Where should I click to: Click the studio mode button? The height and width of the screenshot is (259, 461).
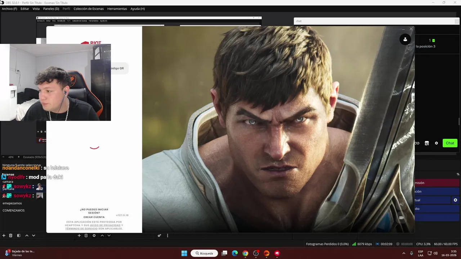437,209
